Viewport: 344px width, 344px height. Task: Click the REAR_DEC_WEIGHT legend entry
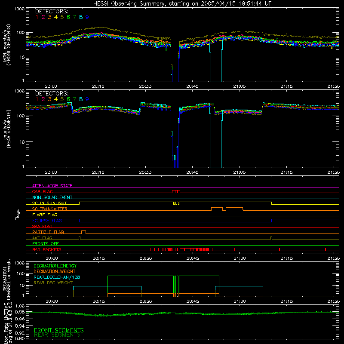pos(53,283)
